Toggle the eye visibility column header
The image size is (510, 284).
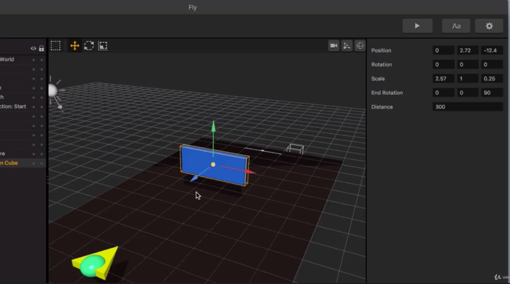[x=33, y=48]
